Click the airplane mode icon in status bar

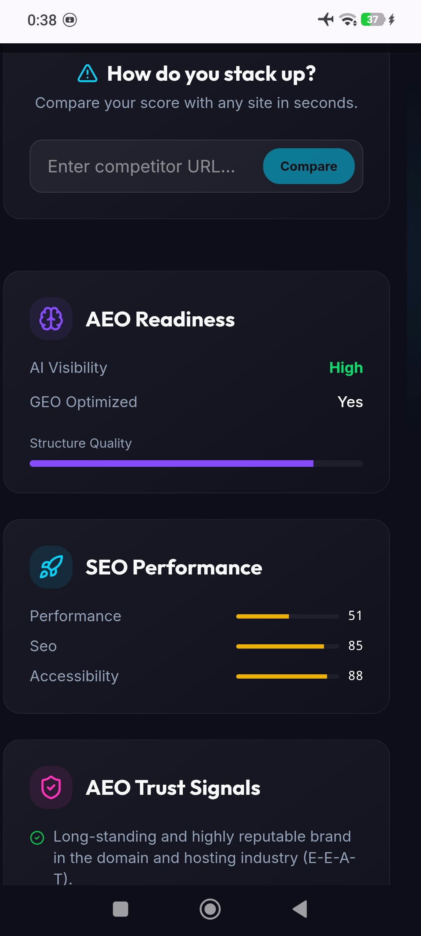tap(326, 19)
